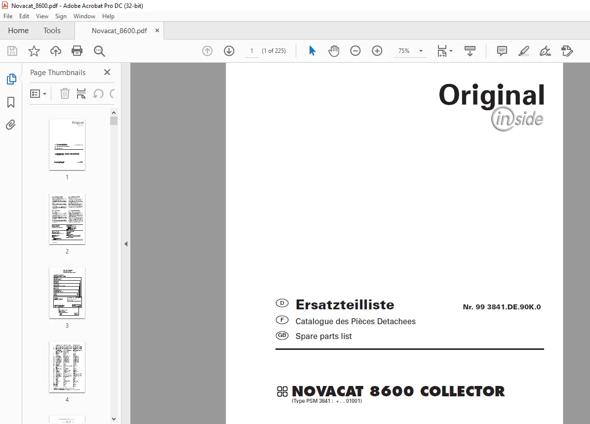Print the document with printer icon
Viewport: 590px width, 424px height.
tap(77, 51)
